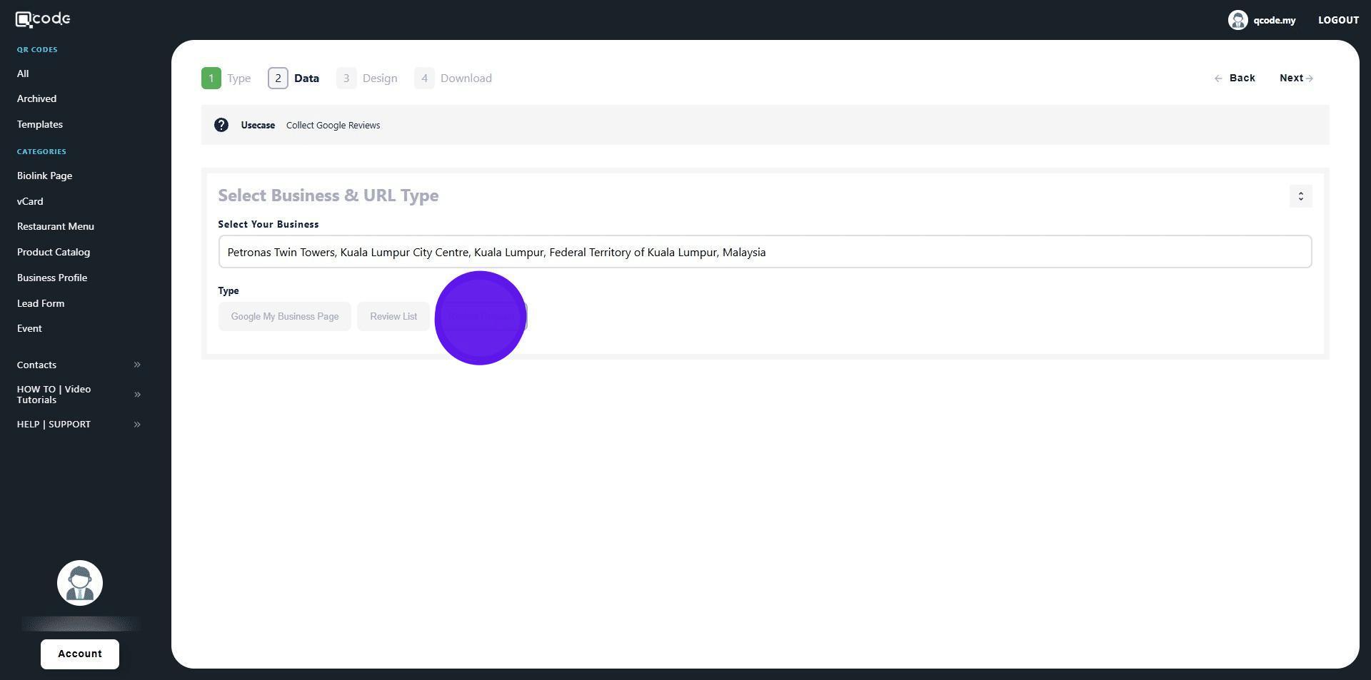
Task: Click the help question mark icon
Action: pos(221,126)
